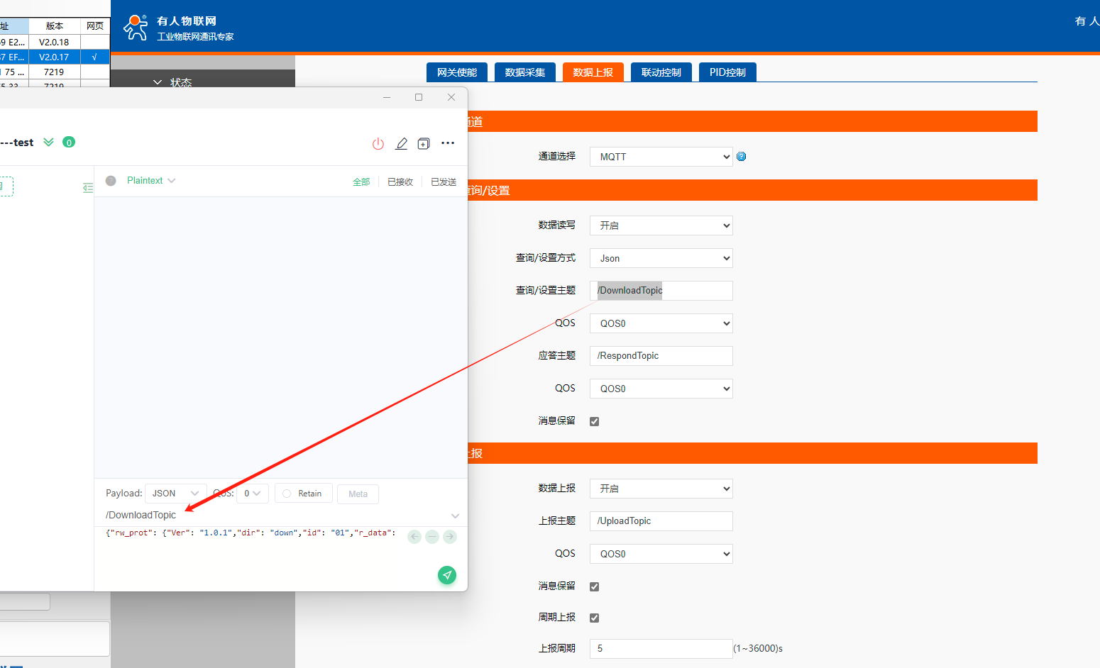Filter messages by 已接收
The image size is (1100, 668).
click(400, 182)
